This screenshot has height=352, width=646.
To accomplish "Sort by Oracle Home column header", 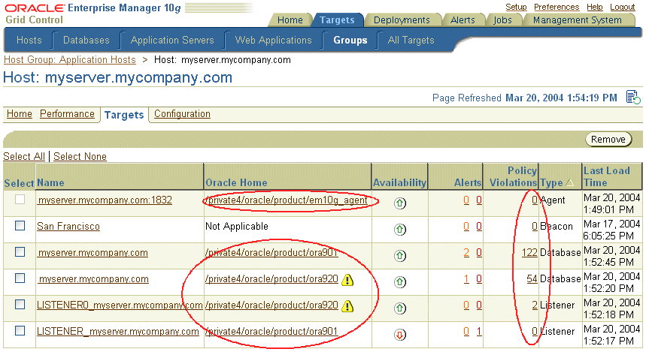I will point(236,183).
